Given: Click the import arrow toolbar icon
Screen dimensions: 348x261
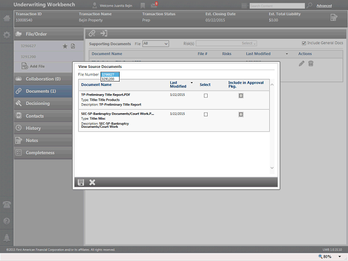Looking at the screenshot, I should pyautogui.click(x=104, y=33).
